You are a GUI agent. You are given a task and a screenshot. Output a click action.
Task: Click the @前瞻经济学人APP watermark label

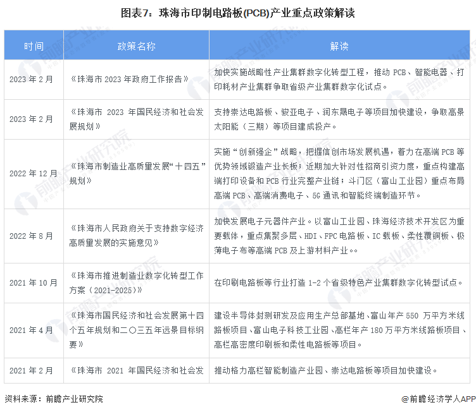coord(437,399)
